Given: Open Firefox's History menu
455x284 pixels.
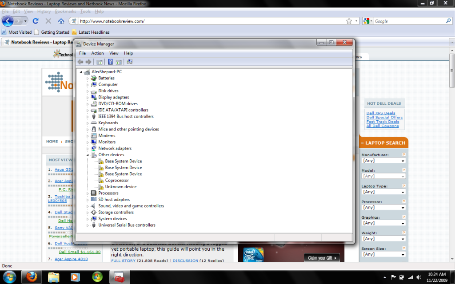Looking at the screenshot, I should point(44,11).
